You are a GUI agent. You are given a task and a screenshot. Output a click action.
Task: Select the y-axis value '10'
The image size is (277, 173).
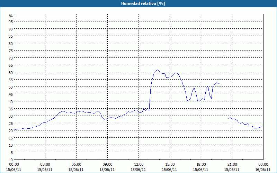(11, 145)
